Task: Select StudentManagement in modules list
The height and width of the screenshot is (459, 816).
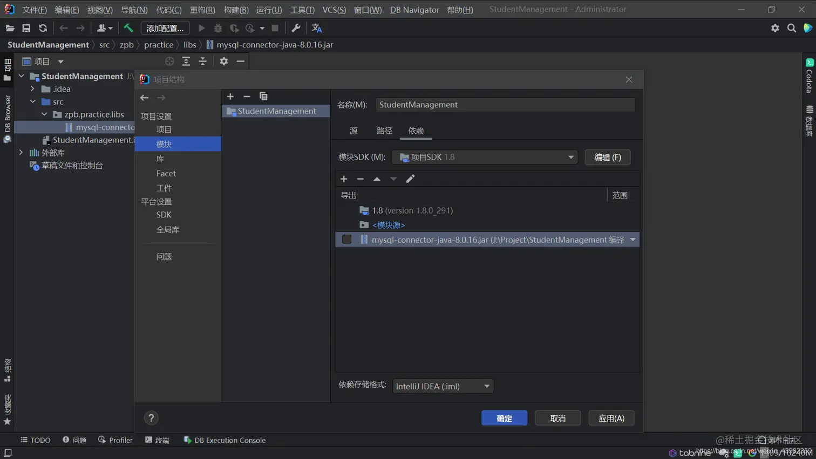Action: 276,111
